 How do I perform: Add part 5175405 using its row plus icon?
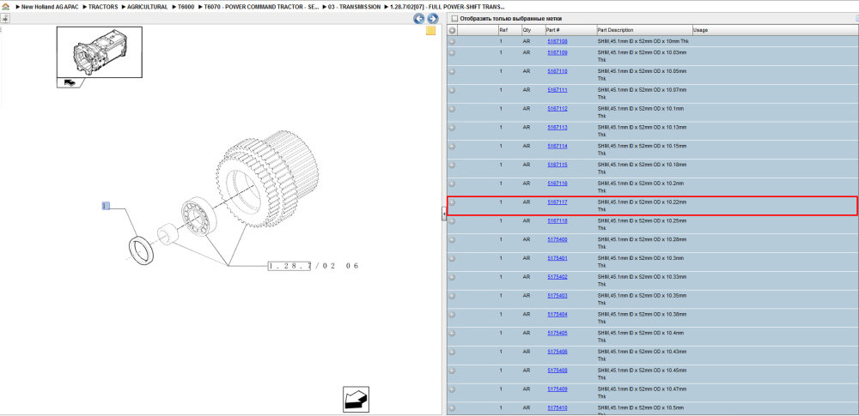click(x=452, y=334)
